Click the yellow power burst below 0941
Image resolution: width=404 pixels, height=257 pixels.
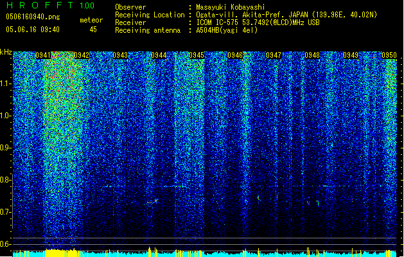point(61,253)
